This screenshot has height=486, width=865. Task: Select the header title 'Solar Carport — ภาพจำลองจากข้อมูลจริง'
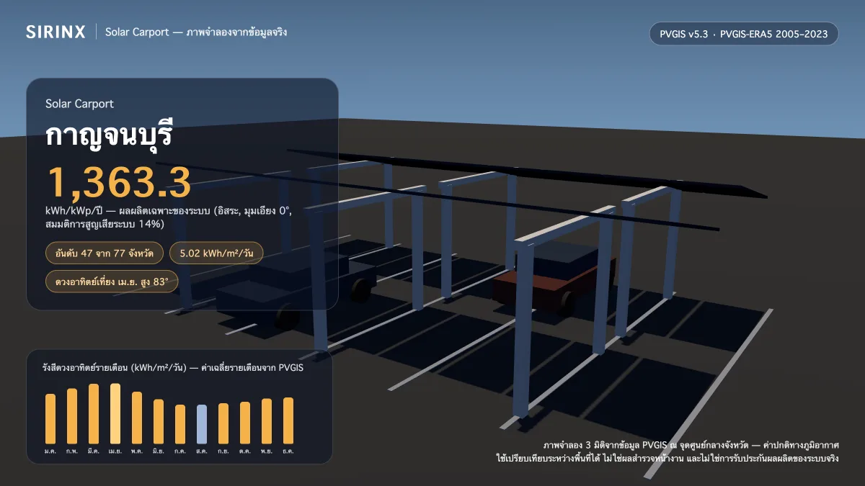196,32
